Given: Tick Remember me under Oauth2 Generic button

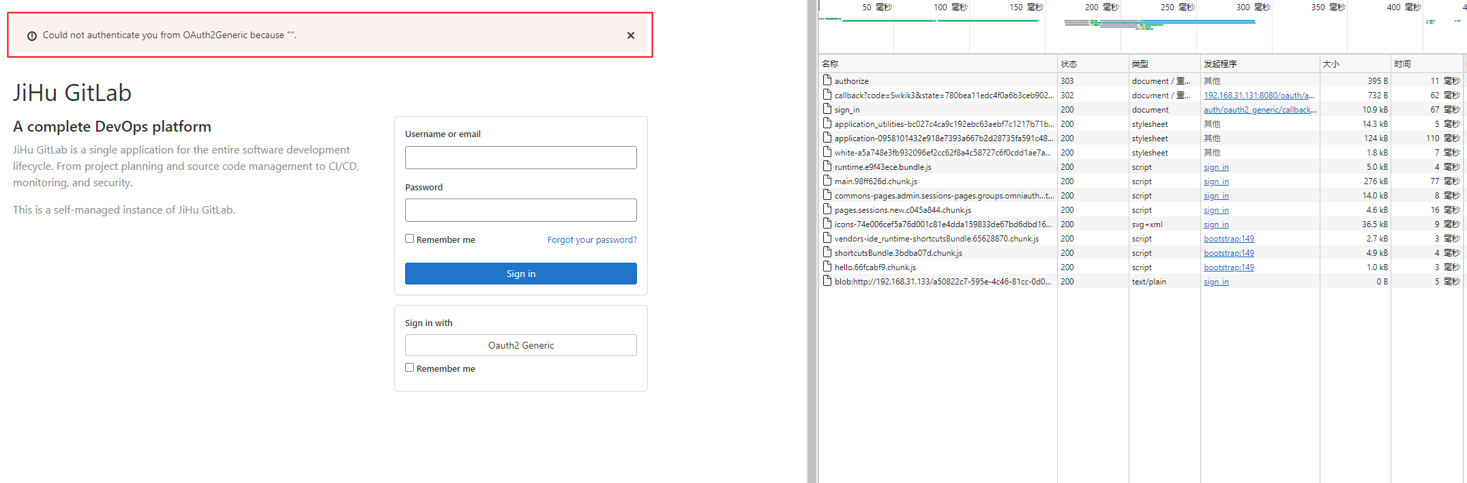Looking at the screenshot, I should click(409, 368).
